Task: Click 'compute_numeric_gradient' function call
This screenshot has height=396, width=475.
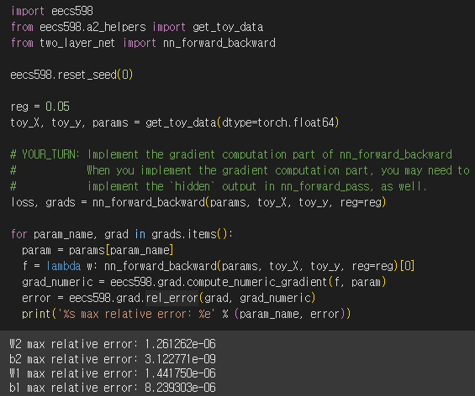Action: pos(257,282)
